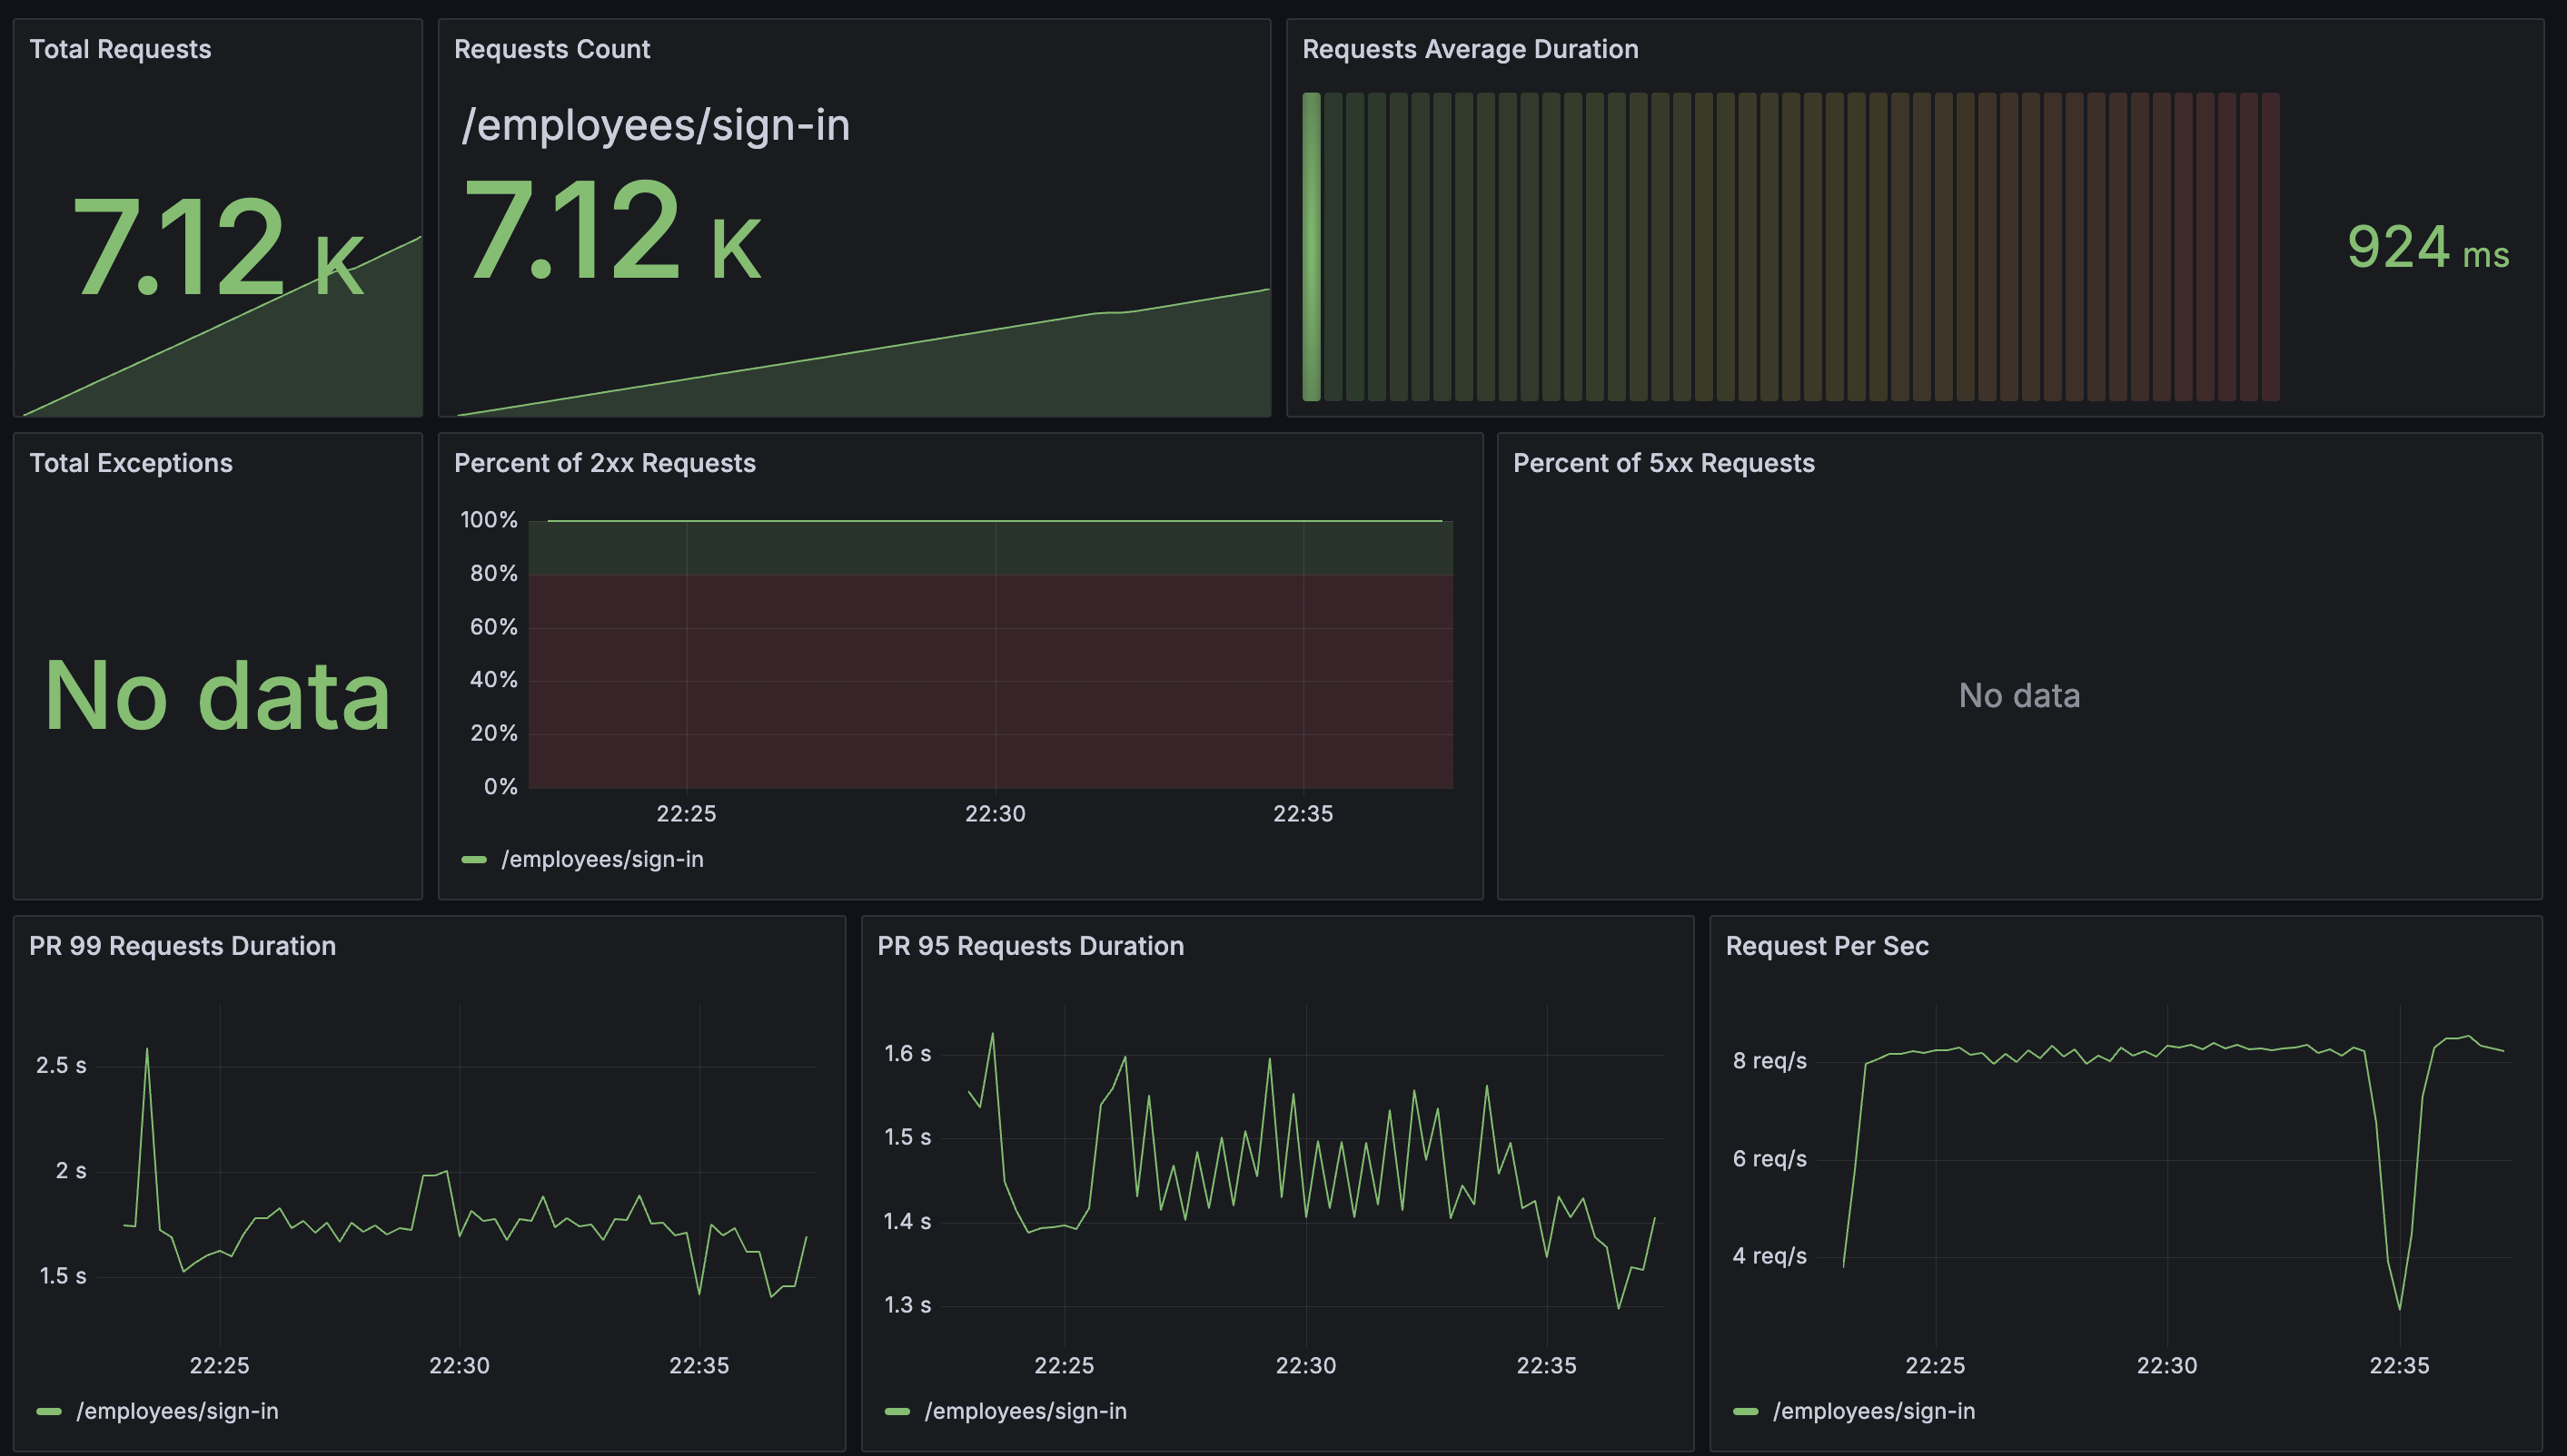Click No data text in Total Exceptions
This screenshot has height=1456, width=2567.
217,696
